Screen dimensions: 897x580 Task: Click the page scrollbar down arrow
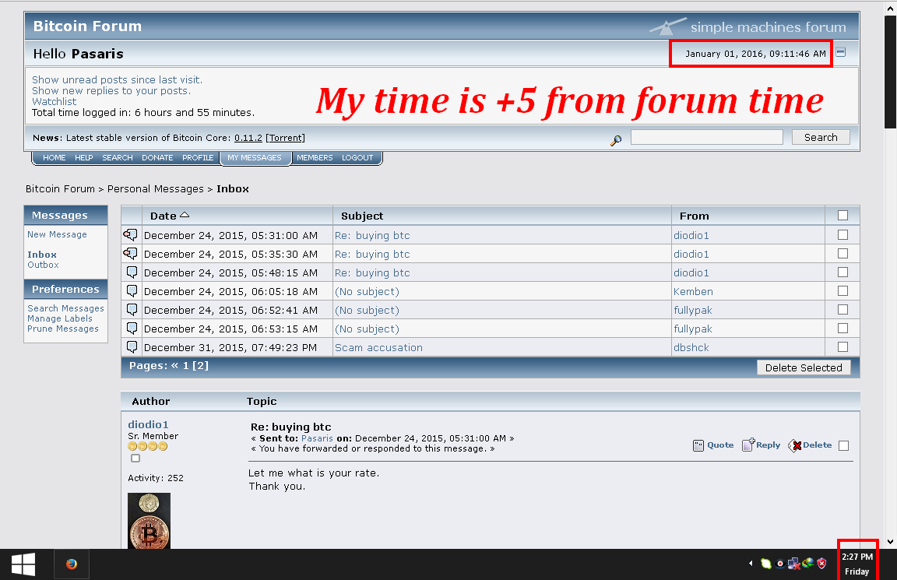click(890, 542)
